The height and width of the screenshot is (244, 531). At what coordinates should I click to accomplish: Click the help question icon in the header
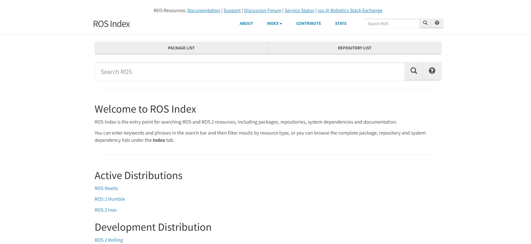pos(437,23)
